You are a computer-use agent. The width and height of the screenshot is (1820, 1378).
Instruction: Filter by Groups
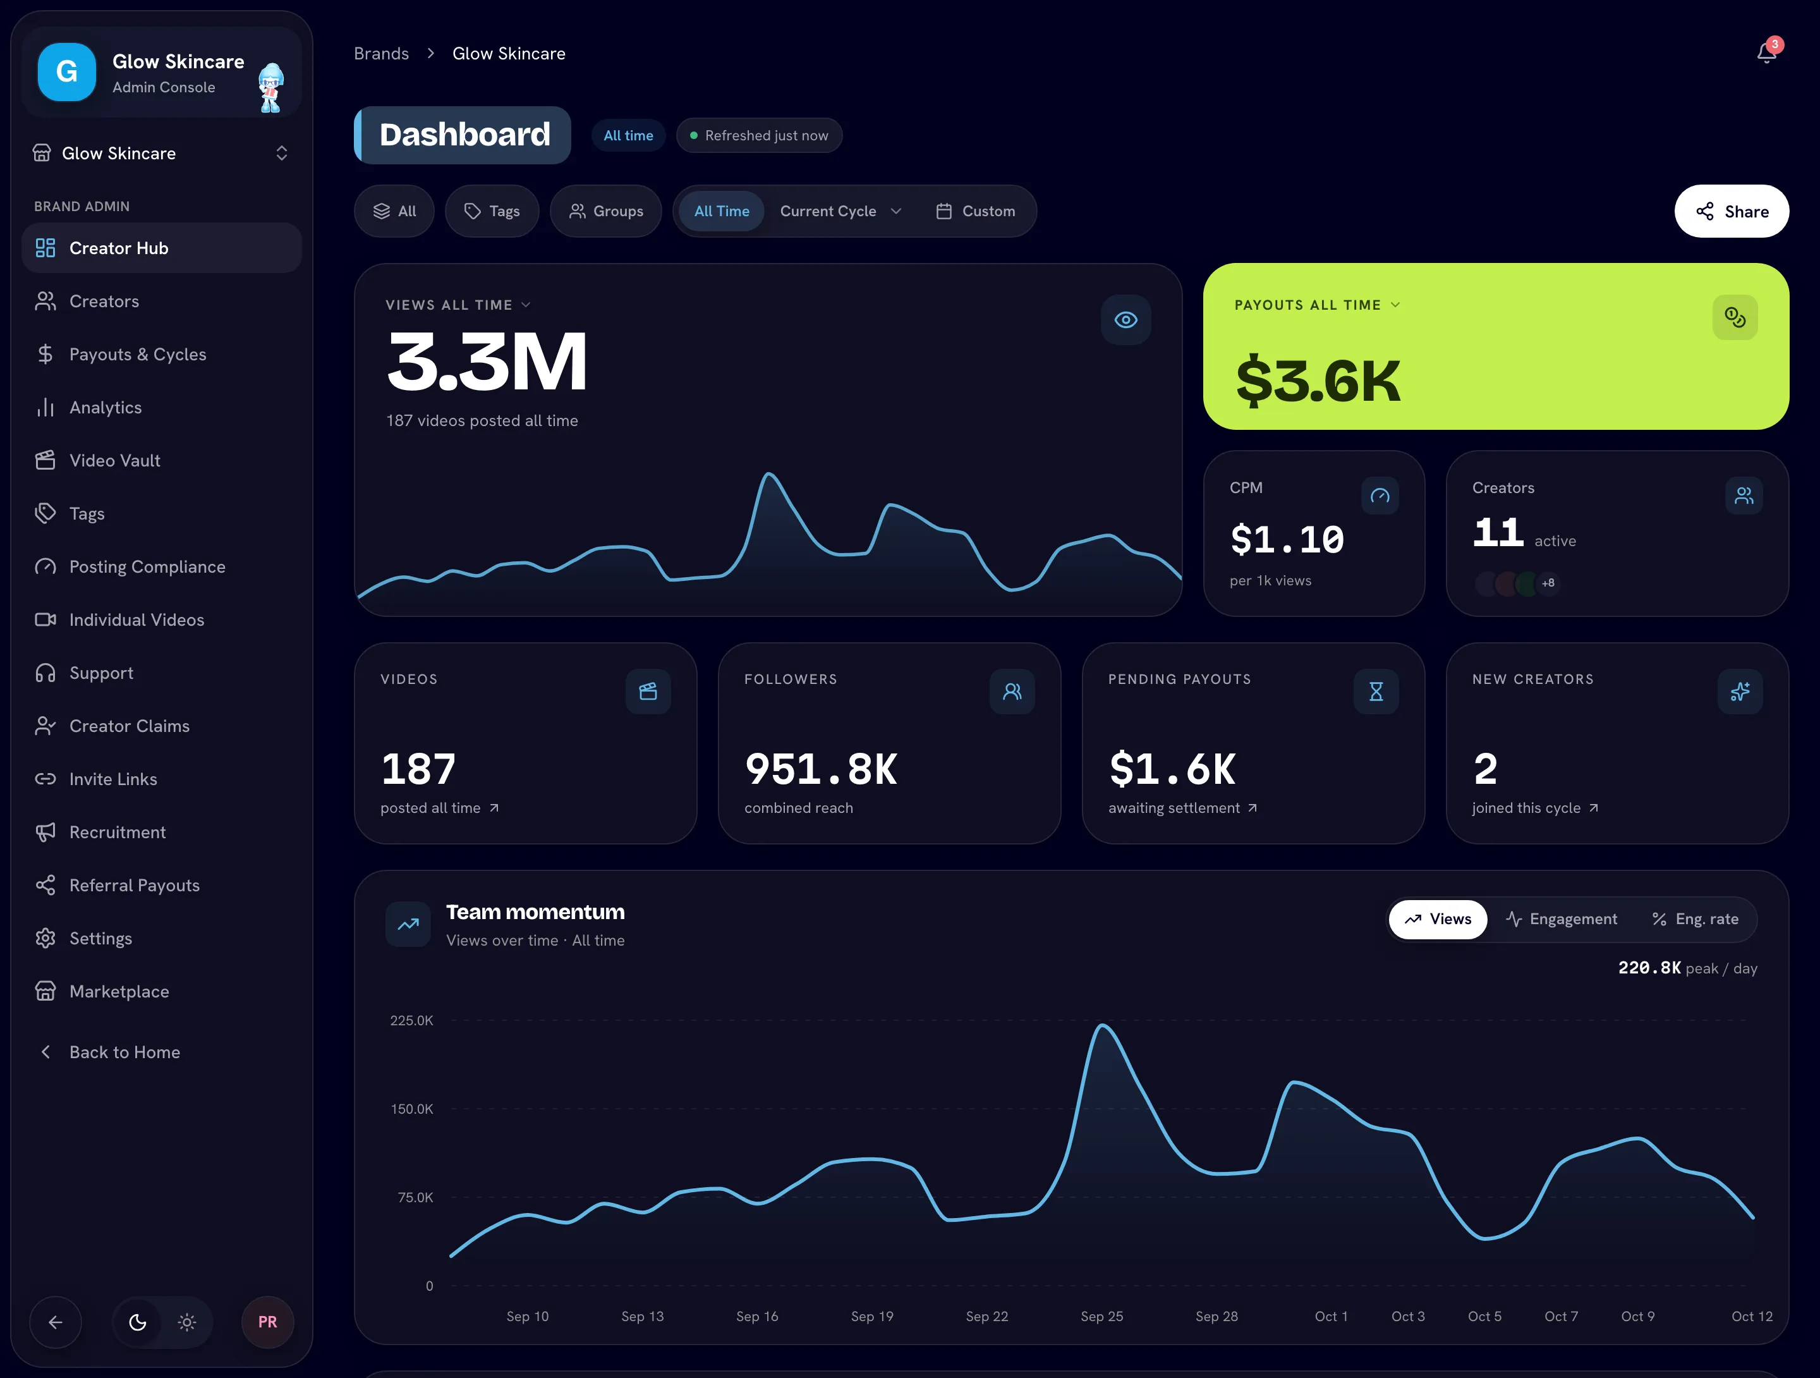[x=605, y=212]
